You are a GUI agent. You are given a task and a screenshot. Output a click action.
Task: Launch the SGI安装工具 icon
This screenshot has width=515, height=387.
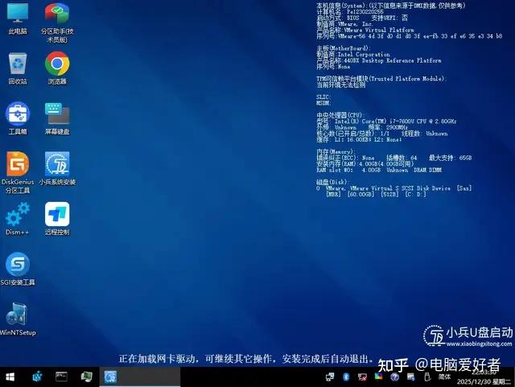18,269
